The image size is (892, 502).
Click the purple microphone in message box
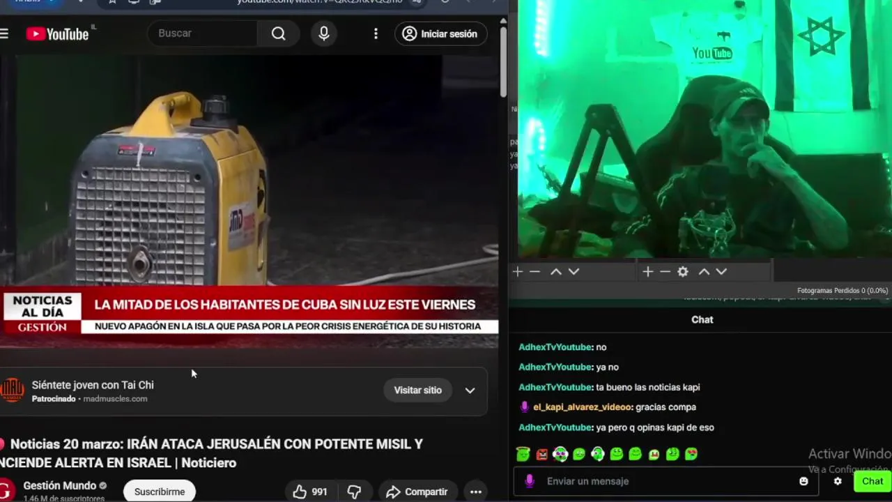(530, 481)
